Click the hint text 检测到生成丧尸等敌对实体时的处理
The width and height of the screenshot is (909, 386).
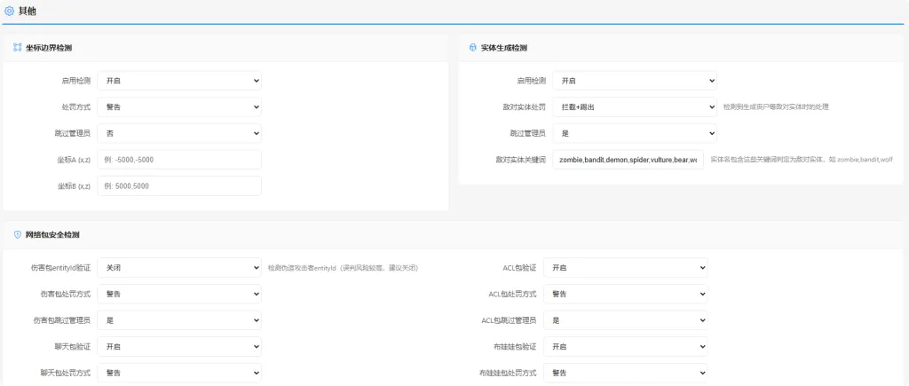coord(776,107)
